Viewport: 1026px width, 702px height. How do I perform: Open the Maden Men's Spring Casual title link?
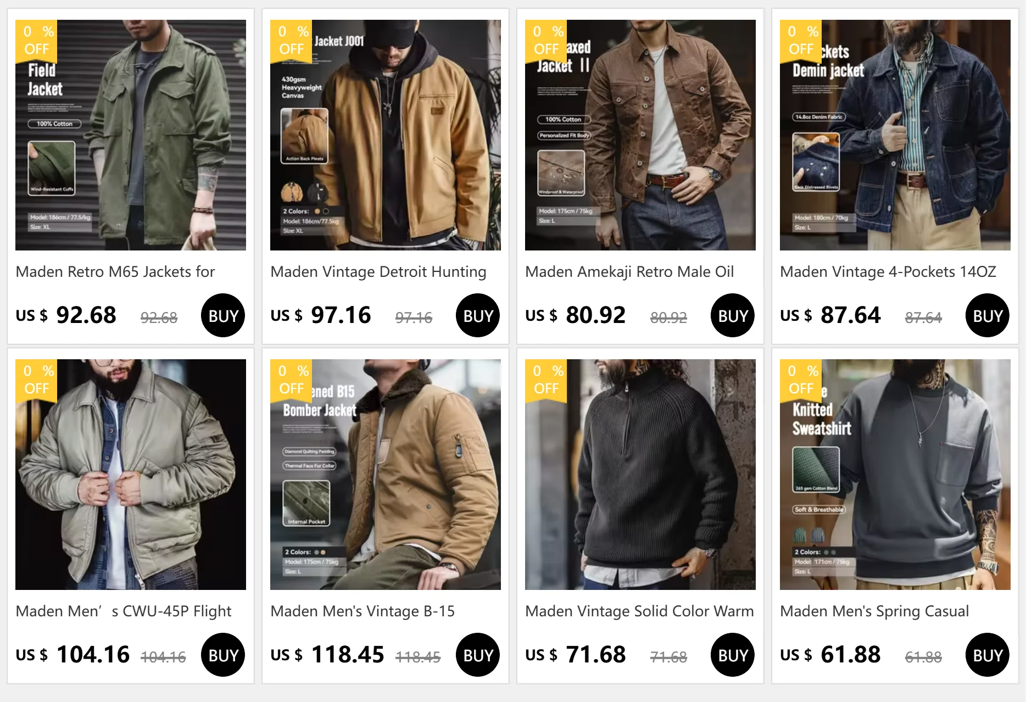click(874, 611)
